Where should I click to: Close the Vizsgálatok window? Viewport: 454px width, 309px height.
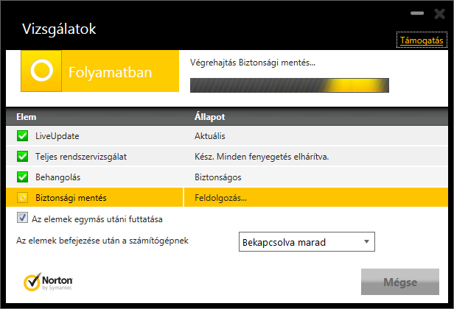coord(440,14)
